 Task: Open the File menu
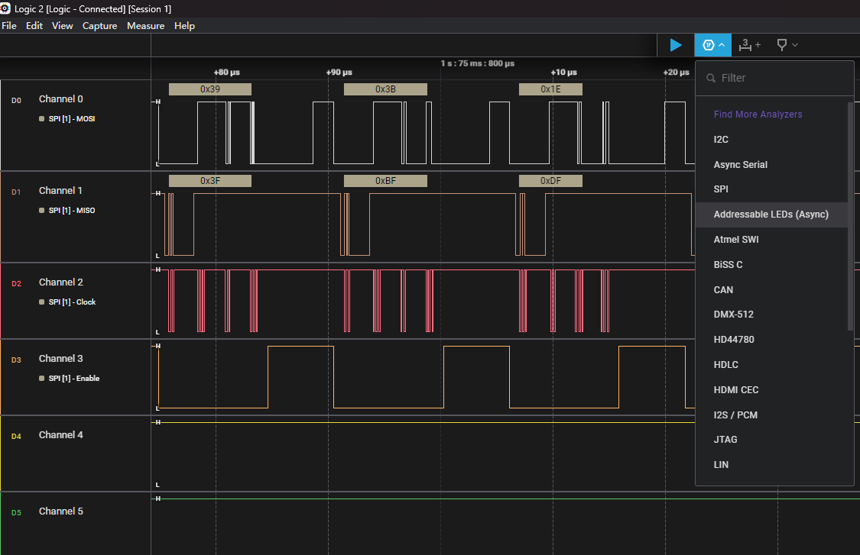tap(8, 26)
